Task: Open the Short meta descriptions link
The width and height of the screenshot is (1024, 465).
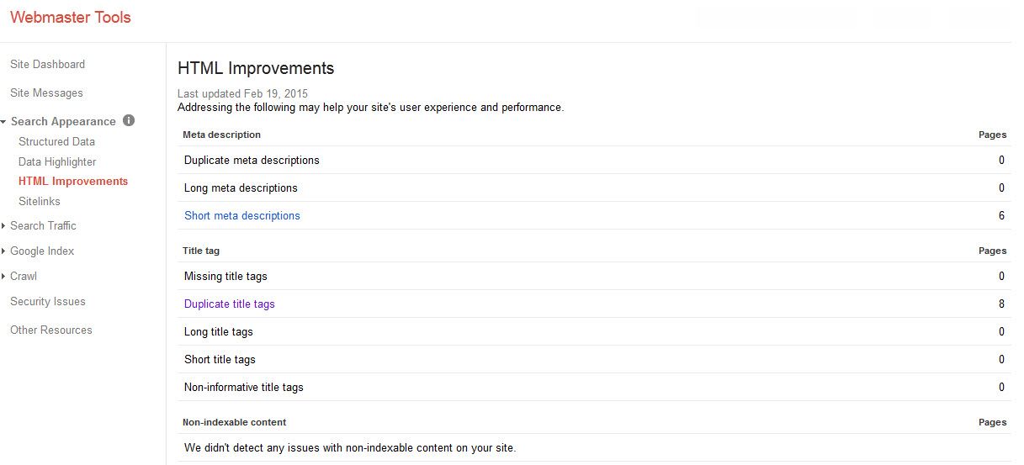Action: pyautogui.click(x=242, y=216)
